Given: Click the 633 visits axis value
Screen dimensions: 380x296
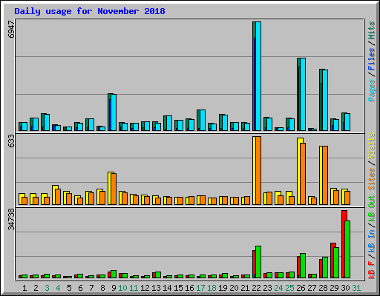Looking at the screenshot, I should 11,141.
